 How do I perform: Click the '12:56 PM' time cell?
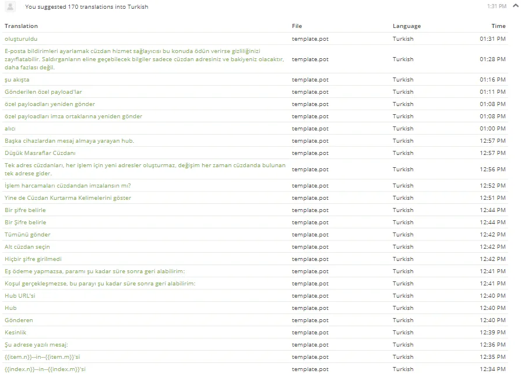tap(493, 170)
